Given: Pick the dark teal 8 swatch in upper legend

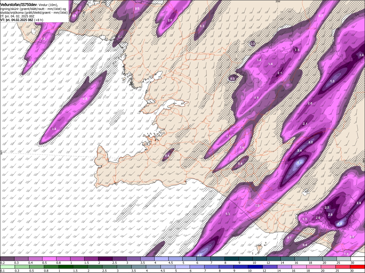Looking at the screenshot, I should (x=231, y=259).
